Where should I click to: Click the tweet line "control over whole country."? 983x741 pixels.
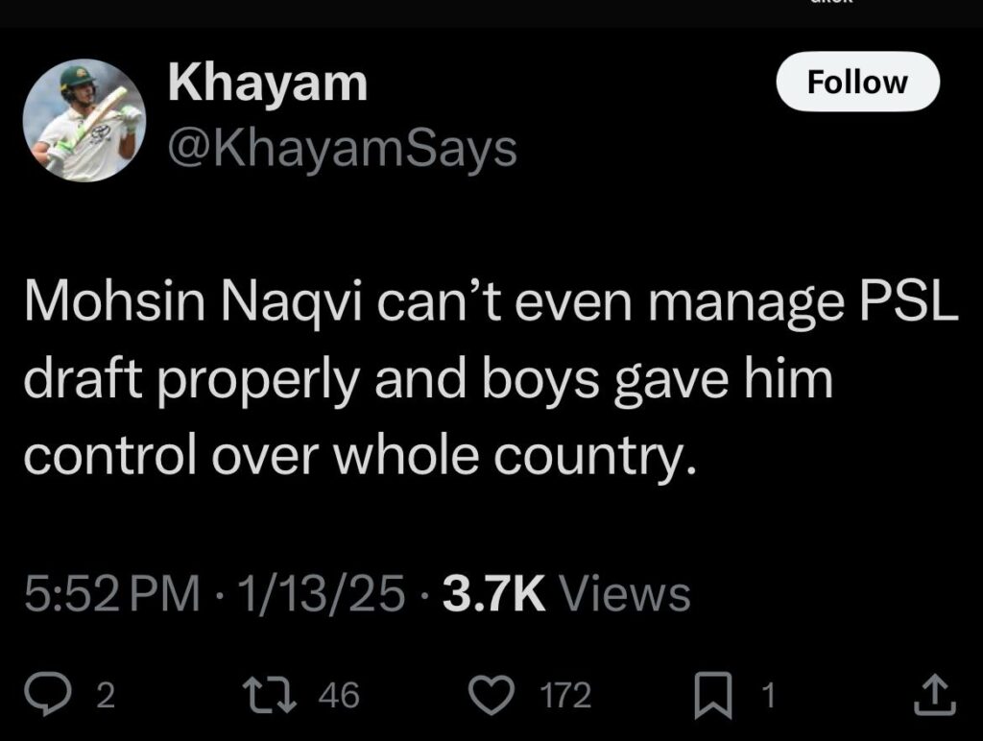[357, 454]
